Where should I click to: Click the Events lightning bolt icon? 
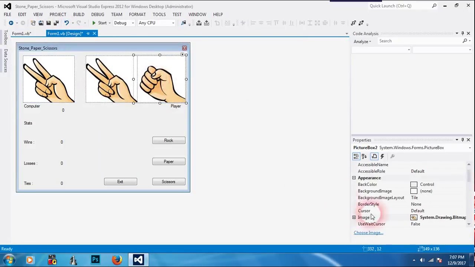pos(382,156)
